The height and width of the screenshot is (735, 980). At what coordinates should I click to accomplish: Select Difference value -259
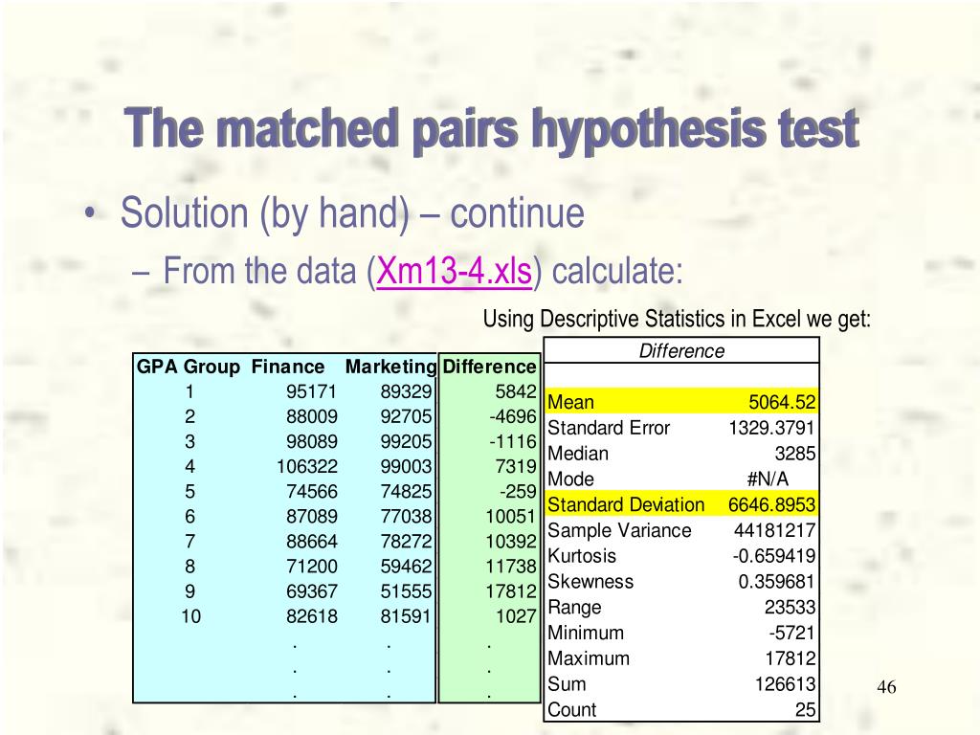coord(518,492)
